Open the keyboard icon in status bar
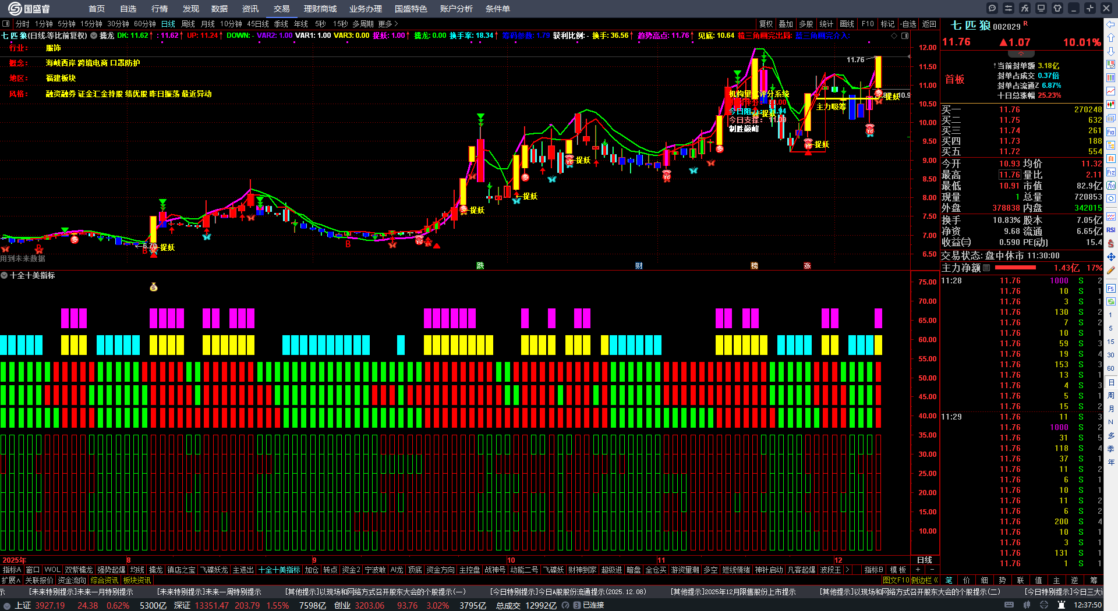The height and width of the screenshot is (611, 1118). tap(1009, 605)
